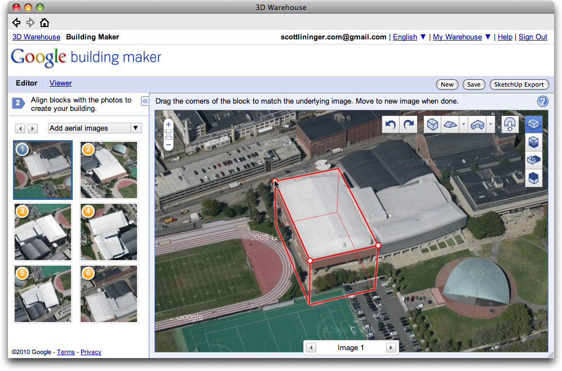Select aerial image thumbnail 5
The image size is (562, 371).
tap(43, 294)
